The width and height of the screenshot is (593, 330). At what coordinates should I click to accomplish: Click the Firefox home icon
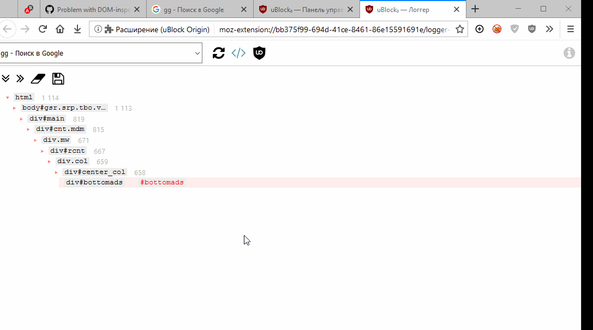[x=60, y=29]
